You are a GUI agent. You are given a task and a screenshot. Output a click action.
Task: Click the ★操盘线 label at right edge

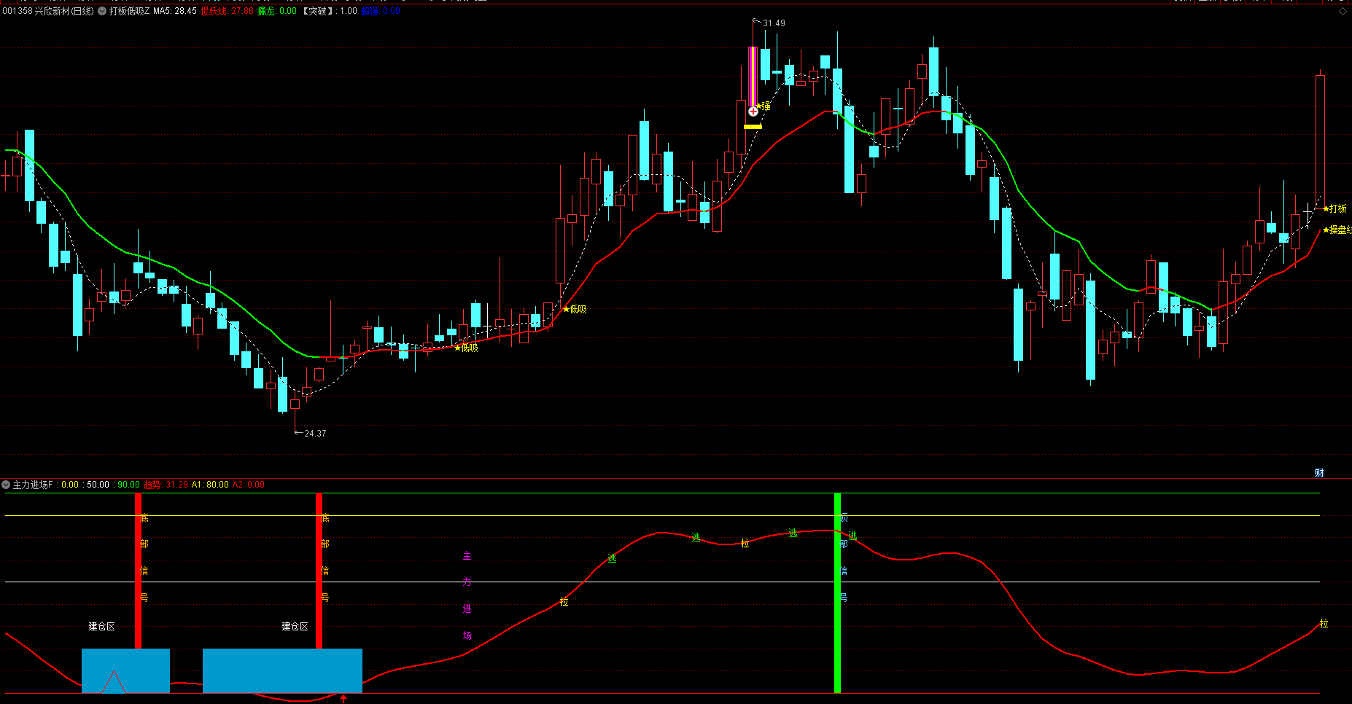(1337, 230)
